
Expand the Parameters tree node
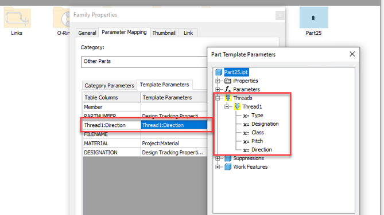(x=218, y=89)
